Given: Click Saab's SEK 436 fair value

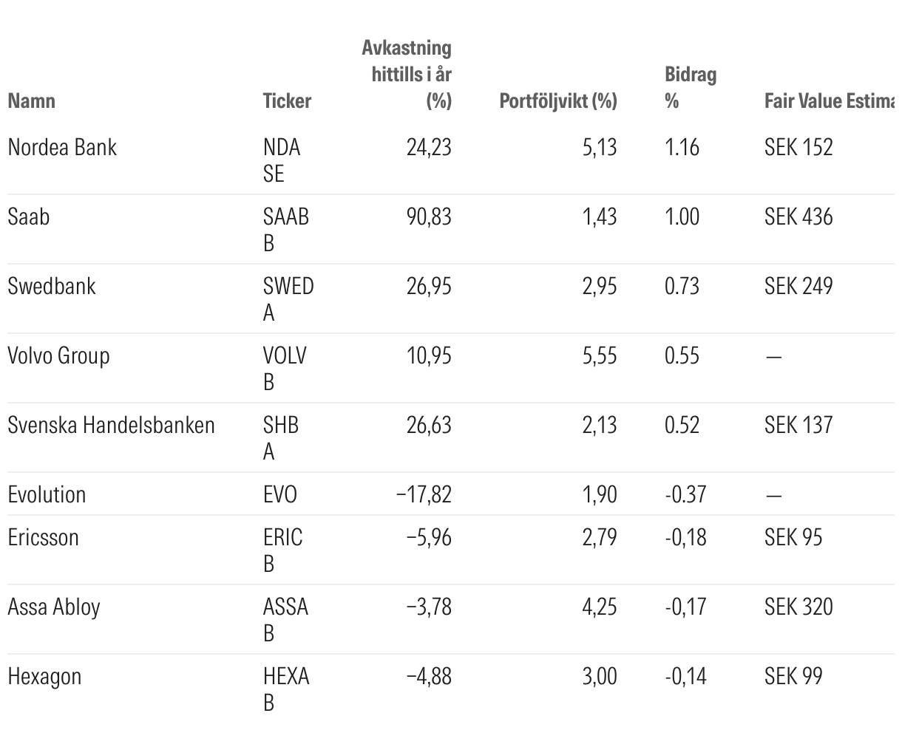Looking at the screenshot, I should pos(798,216).
